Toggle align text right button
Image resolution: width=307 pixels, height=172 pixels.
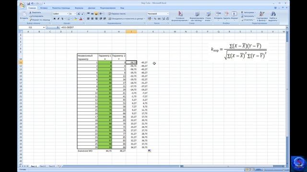(96, 19)
